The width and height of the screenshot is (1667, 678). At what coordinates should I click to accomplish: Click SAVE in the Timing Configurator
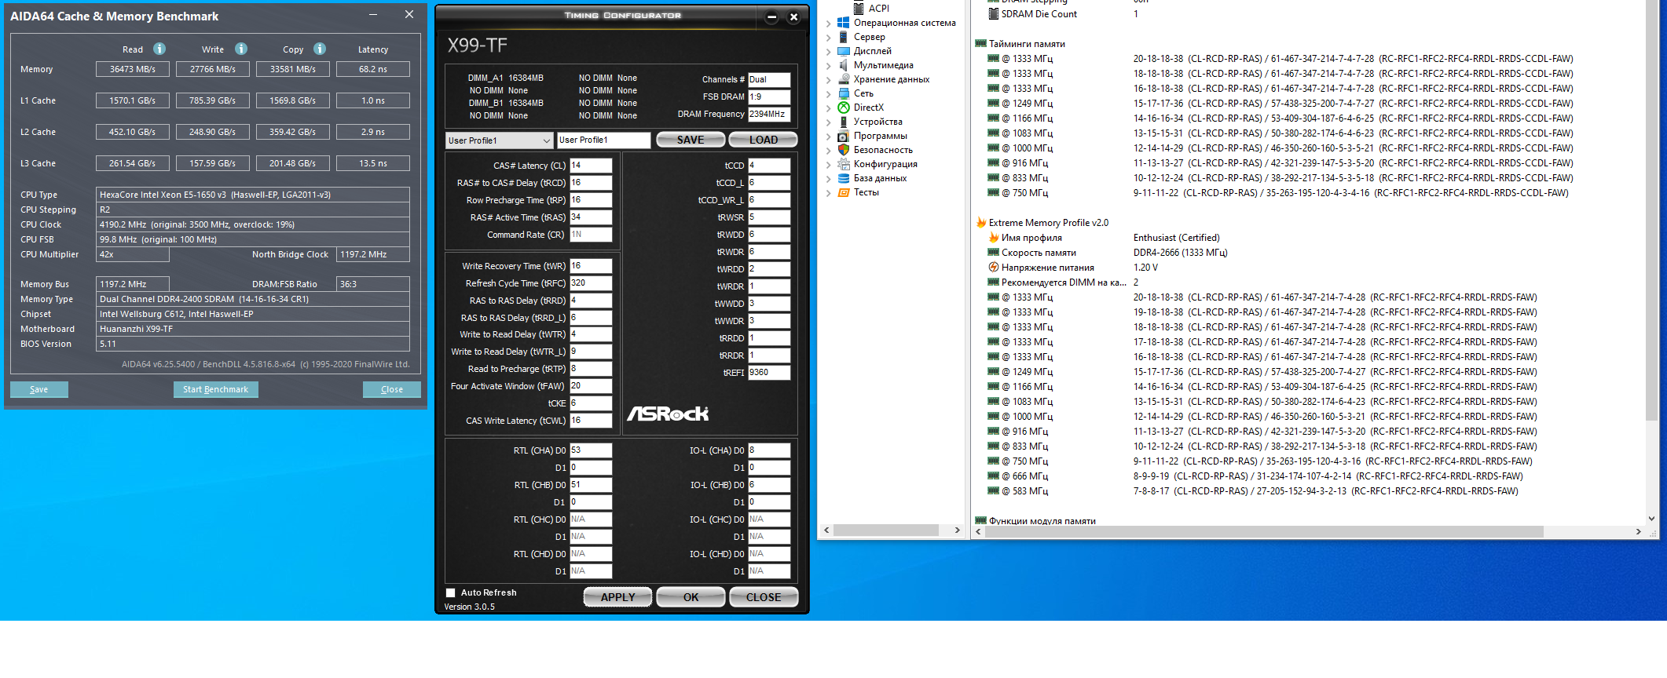(691, 140)
